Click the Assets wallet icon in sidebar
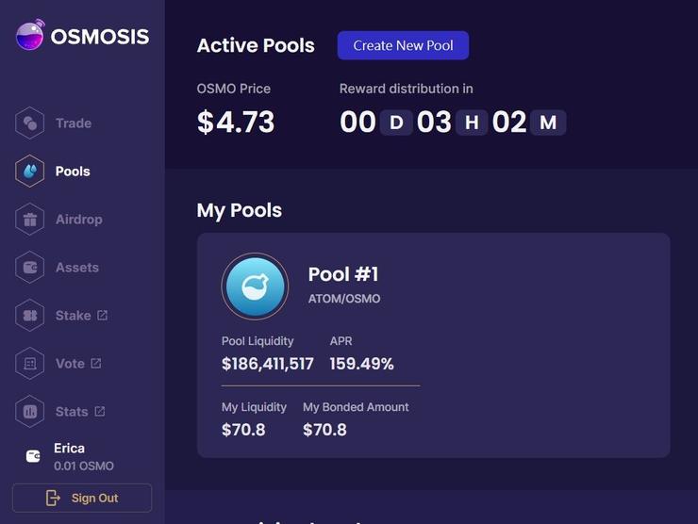The image size is (698, 524). [x=30, y=268]
